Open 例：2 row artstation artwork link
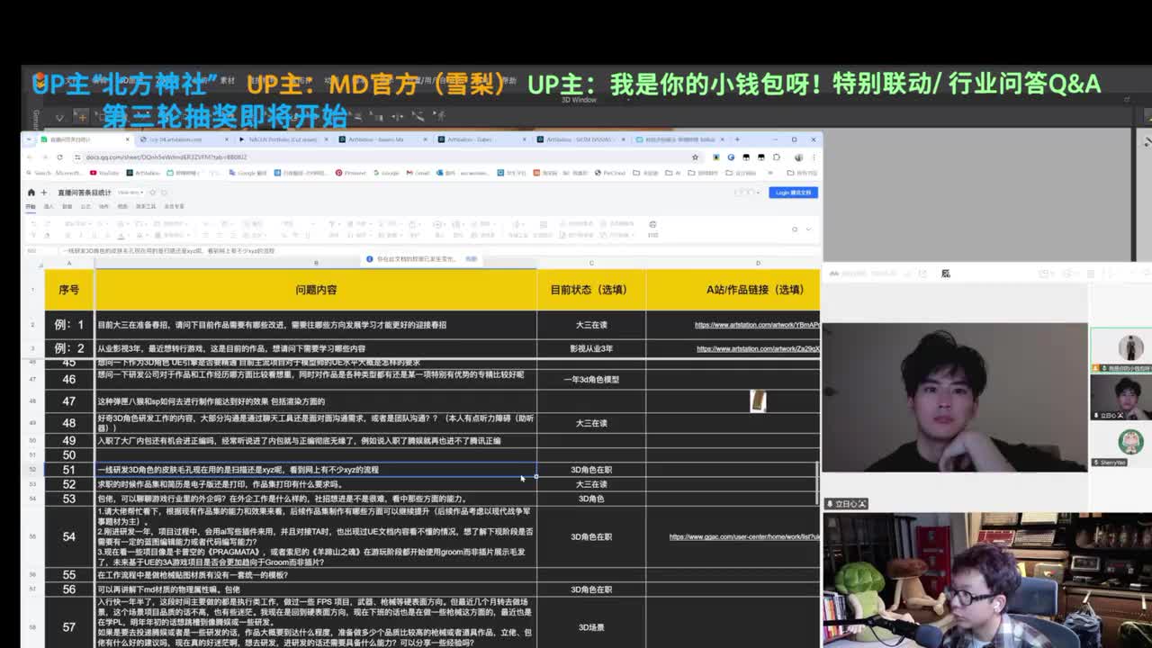The width and height of the screenshot is (1152, 648). point(758,348)
